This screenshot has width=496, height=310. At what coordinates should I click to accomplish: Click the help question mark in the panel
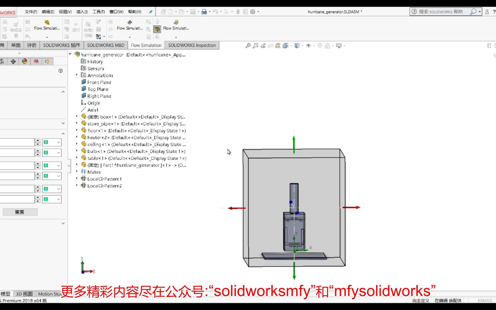pos(60,71)
